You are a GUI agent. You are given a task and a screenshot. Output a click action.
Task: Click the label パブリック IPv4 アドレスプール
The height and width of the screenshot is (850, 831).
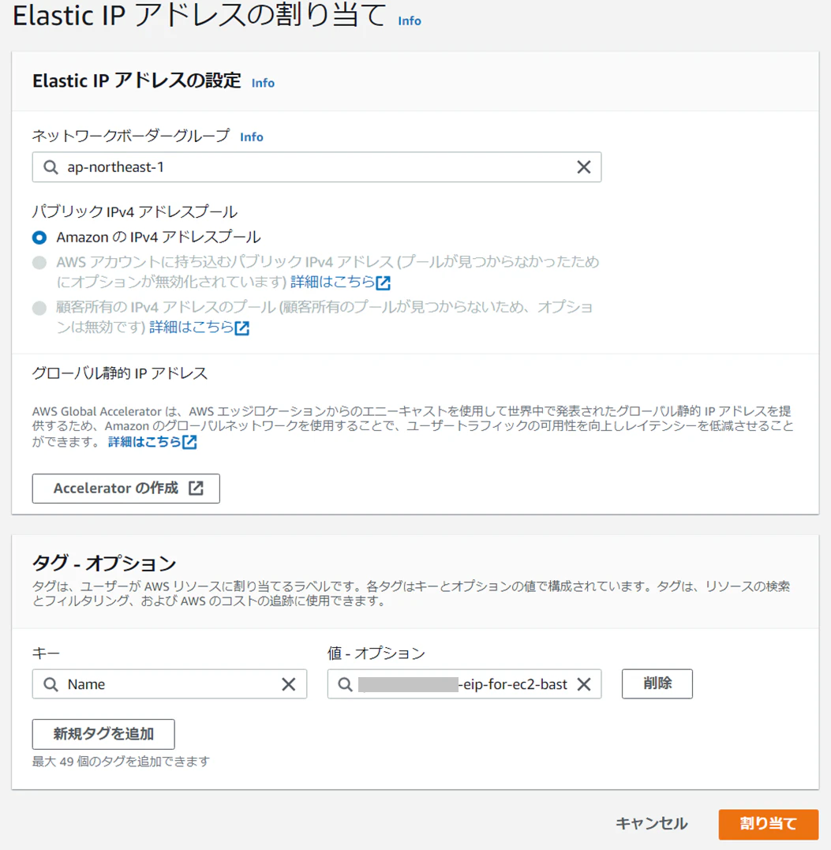click(x=134, y=212)
